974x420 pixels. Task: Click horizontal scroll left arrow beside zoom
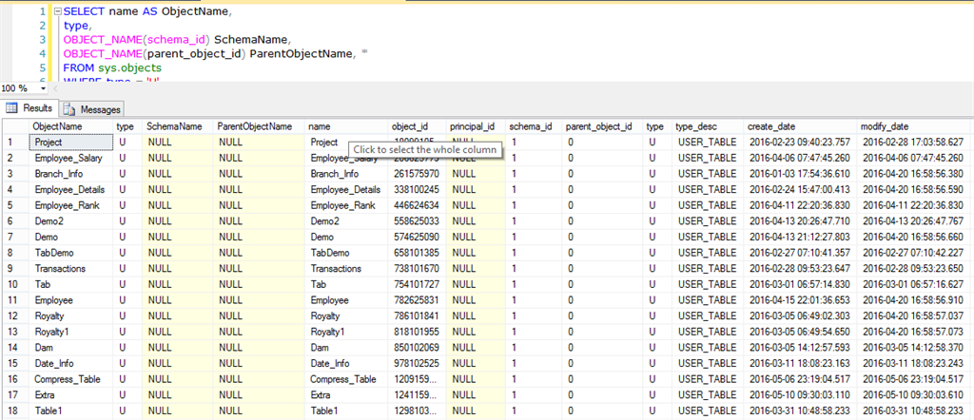(x=54, y=87)
